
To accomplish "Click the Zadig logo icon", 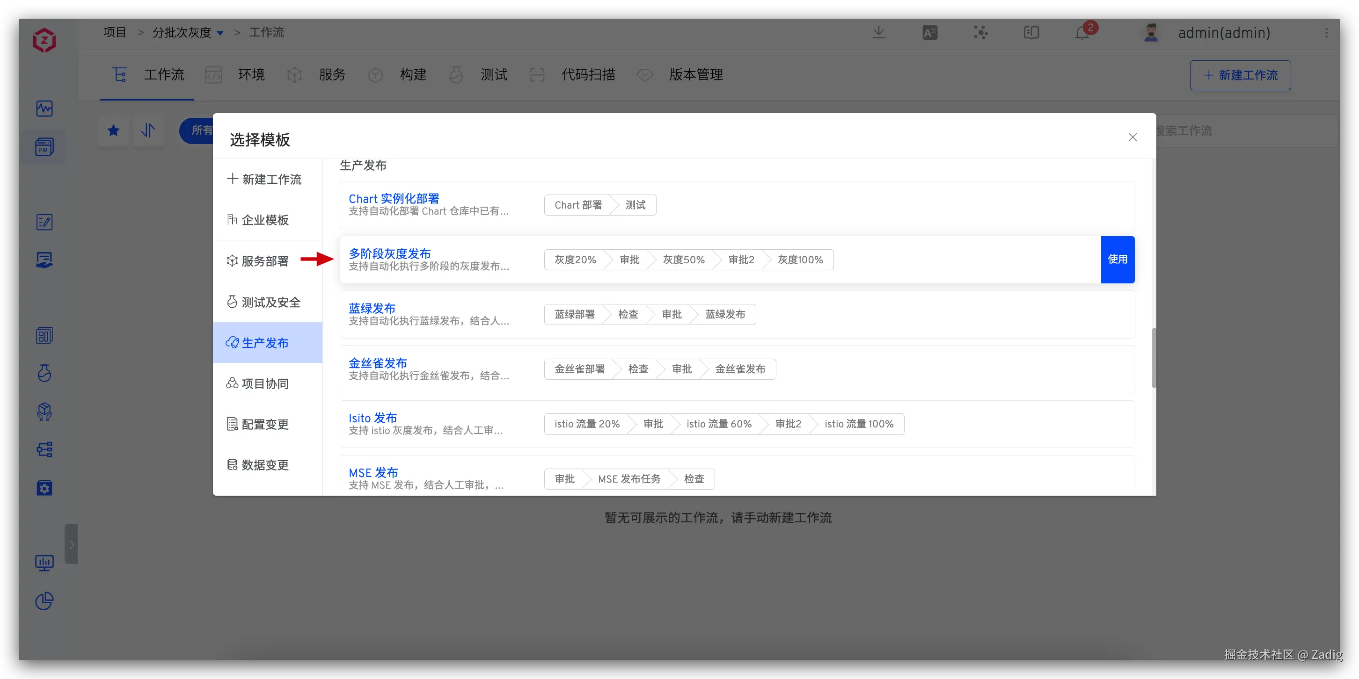I will coord(44,40).
